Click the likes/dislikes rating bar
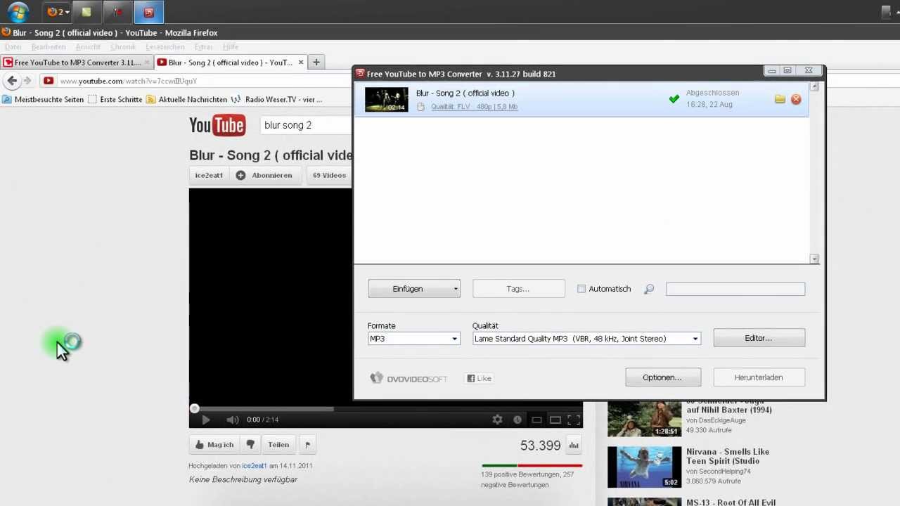 pyautogui.click(x=532, y=465)
